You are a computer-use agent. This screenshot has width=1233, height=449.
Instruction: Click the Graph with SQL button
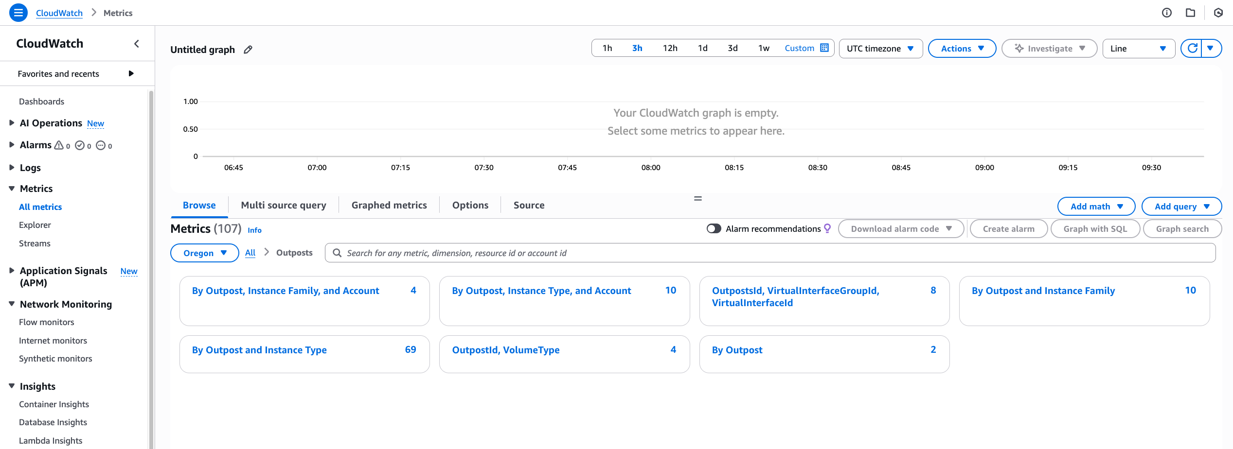pos(1095,228)
